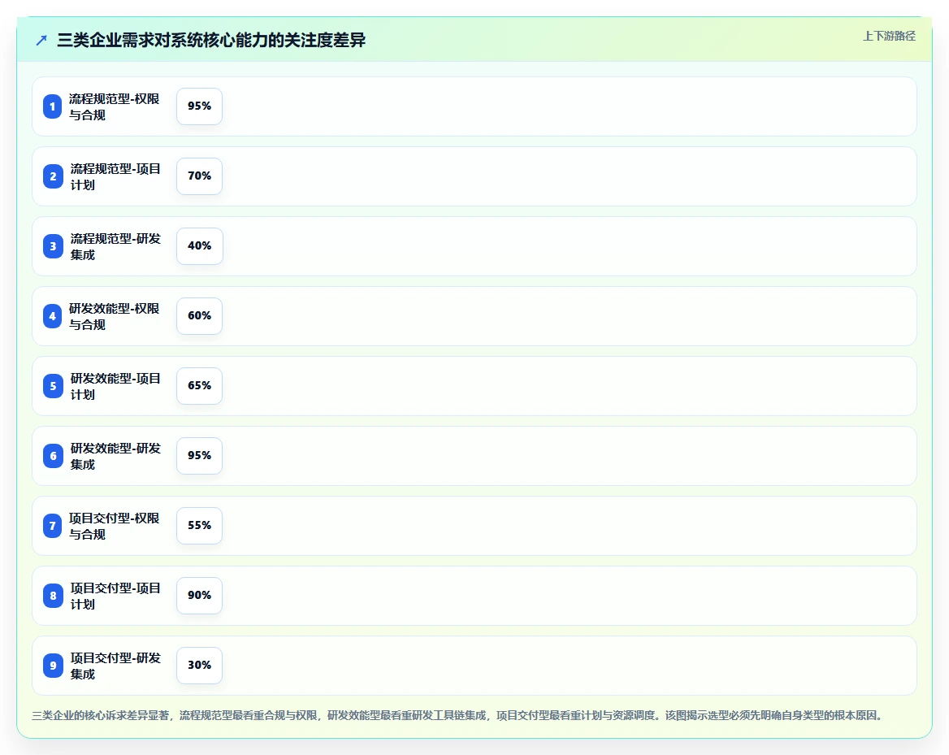Select the 研发效能型-研发集成 label
This screenshot has width=949, height=755.
pos(115,456)
